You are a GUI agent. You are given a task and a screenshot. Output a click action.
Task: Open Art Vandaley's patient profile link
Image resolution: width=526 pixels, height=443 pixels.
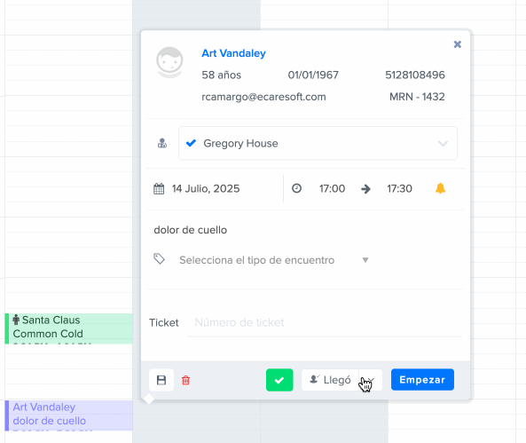233,53
